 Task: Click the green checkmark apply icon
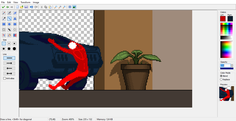pyautogui.click(x=3, y=7)
